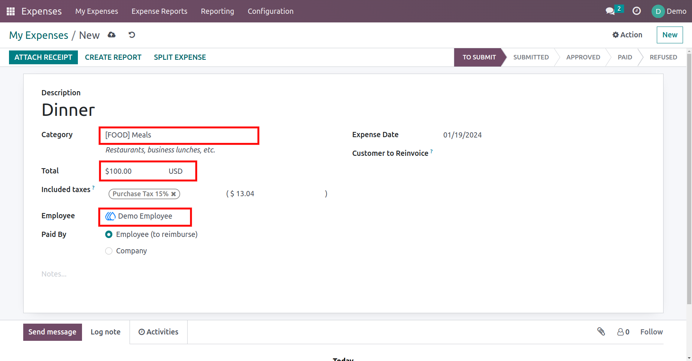Open the Reporting menu
This screenshot has width=692, height=361.
[218, 11]
